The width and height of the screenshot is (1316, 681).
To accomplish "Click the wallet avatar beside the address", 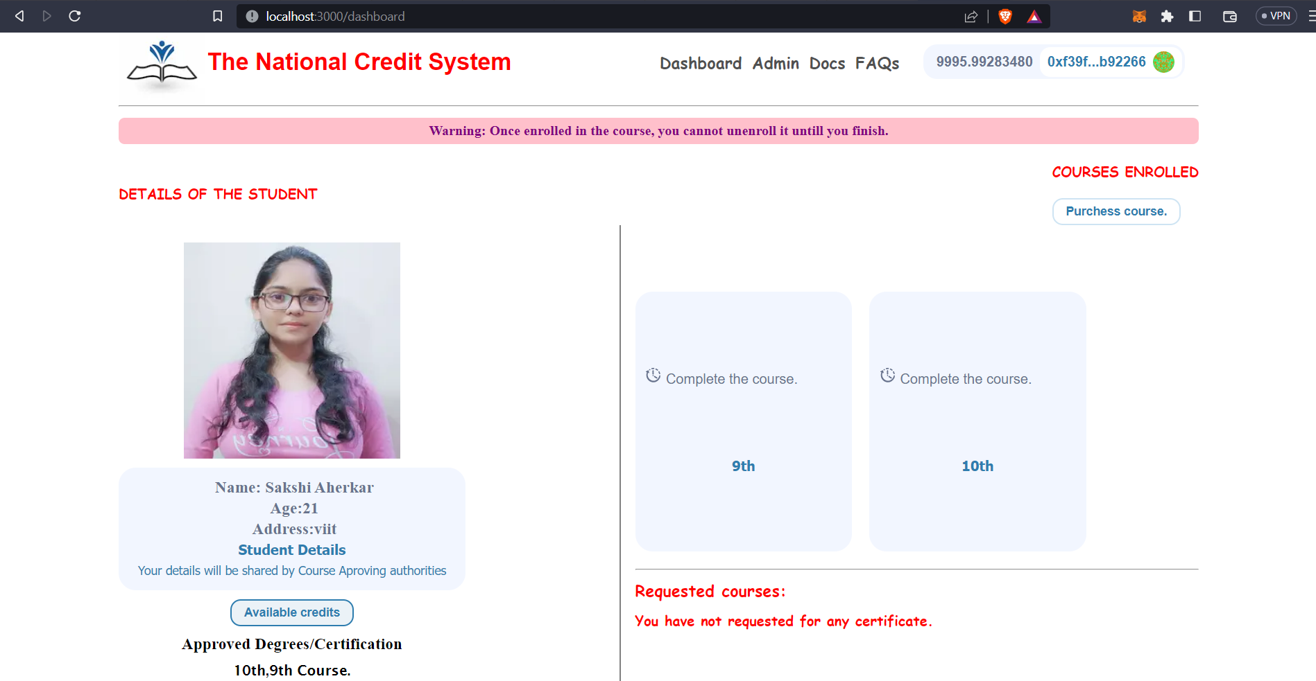I will coord(1163,62).
